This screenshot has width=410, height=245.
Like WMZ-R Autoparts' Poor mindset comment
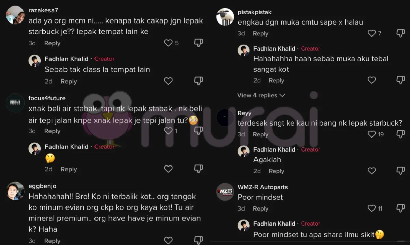click(372, 208)
